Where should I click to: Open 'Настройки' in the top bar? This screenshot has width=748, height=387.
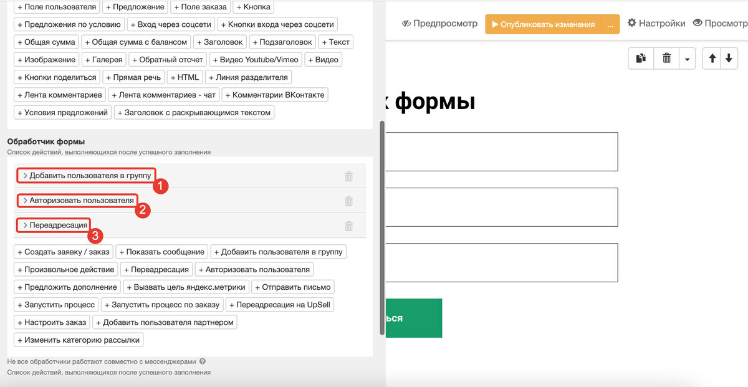(x=656, y=24)
